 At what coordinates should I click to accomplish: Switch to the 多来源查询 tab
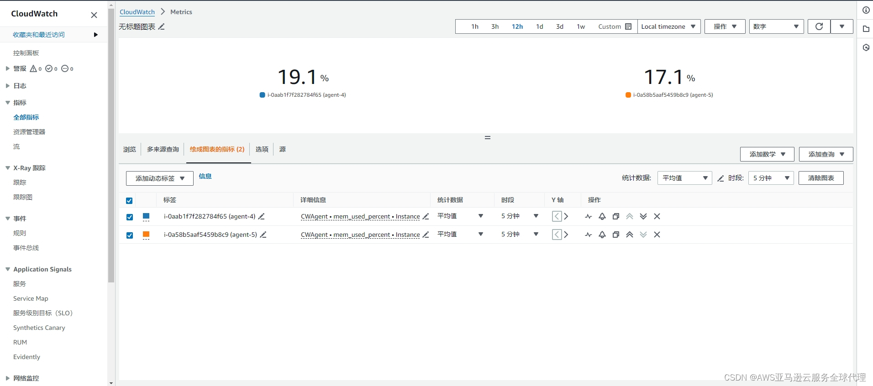[x=163, y=149]
